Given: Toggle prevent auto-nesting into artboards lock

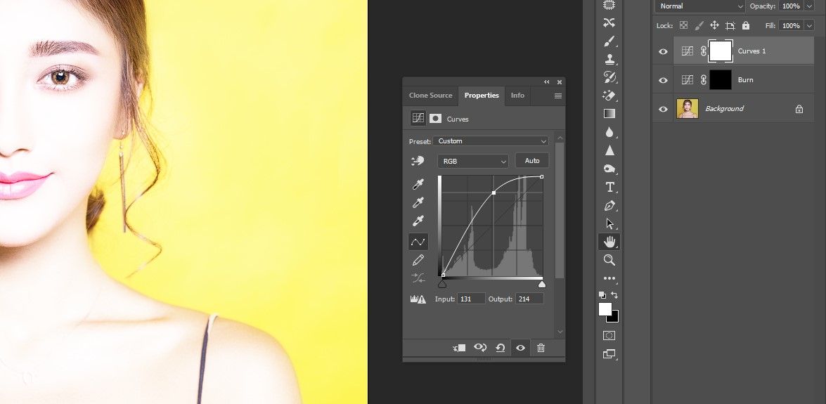Looking at the screenshot, I should (x=730, y=25).
